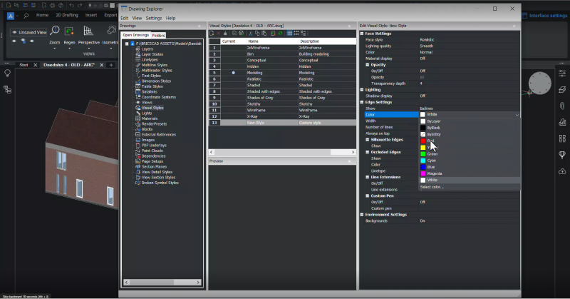Open the Properties sliders panel icon on right sidebar

[562, 74]
